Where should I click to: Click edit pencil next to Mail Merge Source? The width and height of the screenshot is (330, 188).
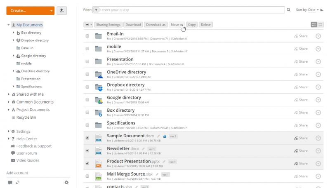157,174
